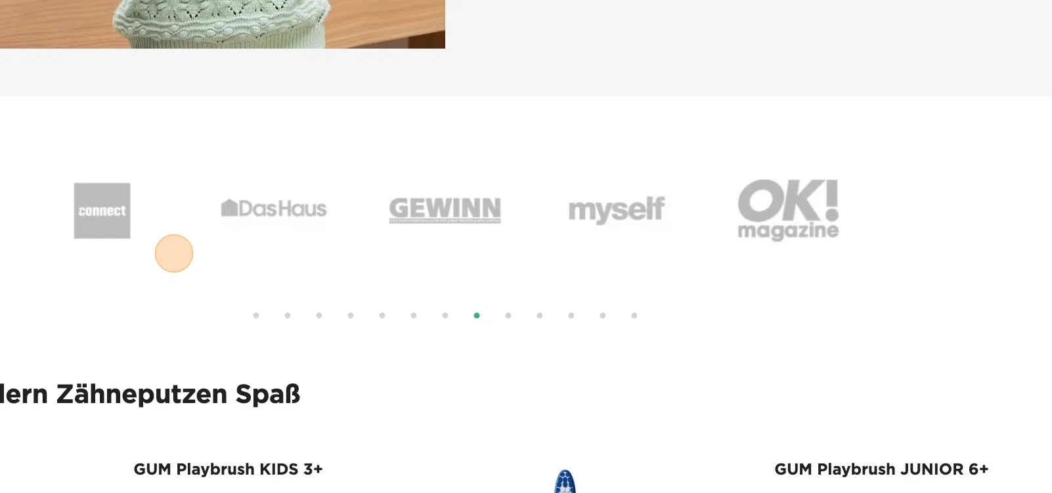This screenshot has height=493, width=1052.
Task: Jump to the last carousel dot
Action: 634,316
